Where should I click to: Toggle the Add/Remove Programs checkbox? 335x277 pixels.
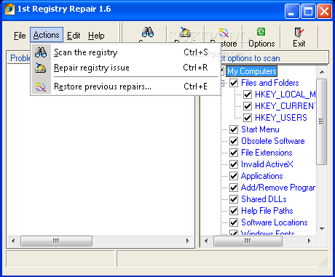tap(234, 188)
